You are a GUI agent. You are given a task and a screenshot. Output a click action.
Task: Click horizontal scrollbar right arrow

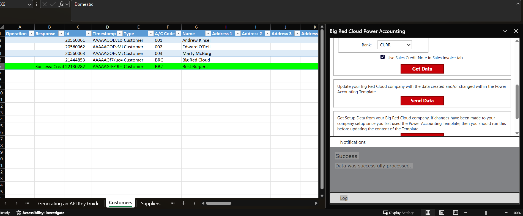coord(316,203)
